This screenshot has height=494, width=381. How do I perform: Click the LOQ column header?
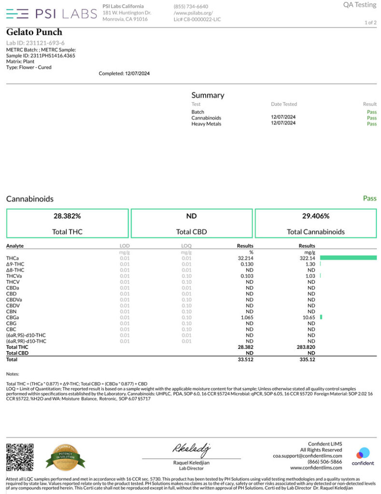[x=186, y=246]
